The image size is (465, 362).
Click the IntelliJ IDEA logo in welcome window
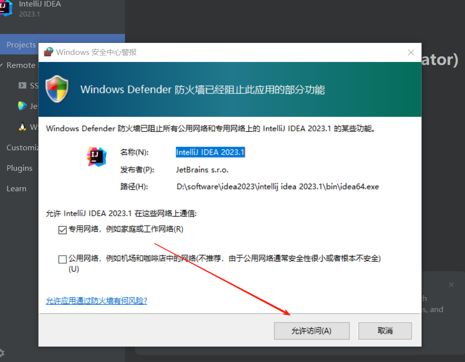[5, 8]
